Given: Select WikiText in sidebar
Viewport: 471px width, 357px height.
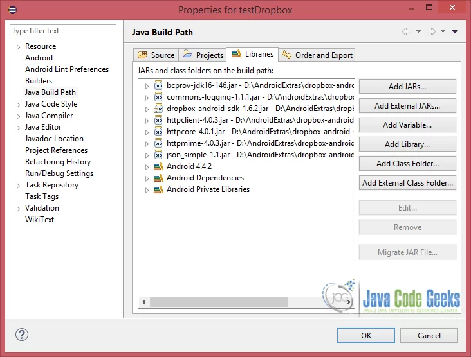Looking at the screenshot, I should (x=39, y=220).
